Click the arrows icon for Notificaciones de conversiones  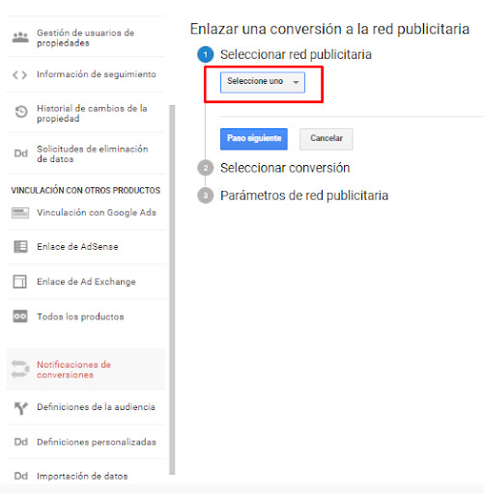[x=20, y=369]
